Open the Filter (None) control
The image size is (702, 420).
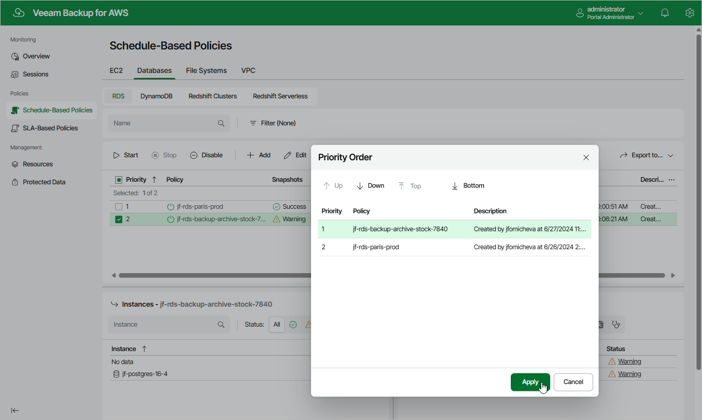coord(273,123)
